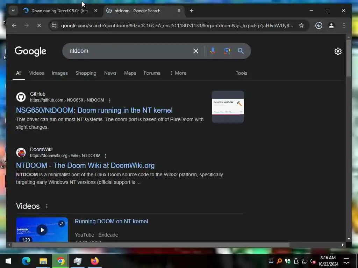Viewport: 358px width, 268px height.
Task: Go back to the previous page
Action: point(14,25)
